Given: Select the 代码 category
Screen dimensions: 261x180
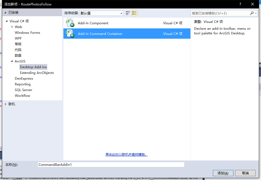Looking at the screenshot, I should [x=18, y=50].
